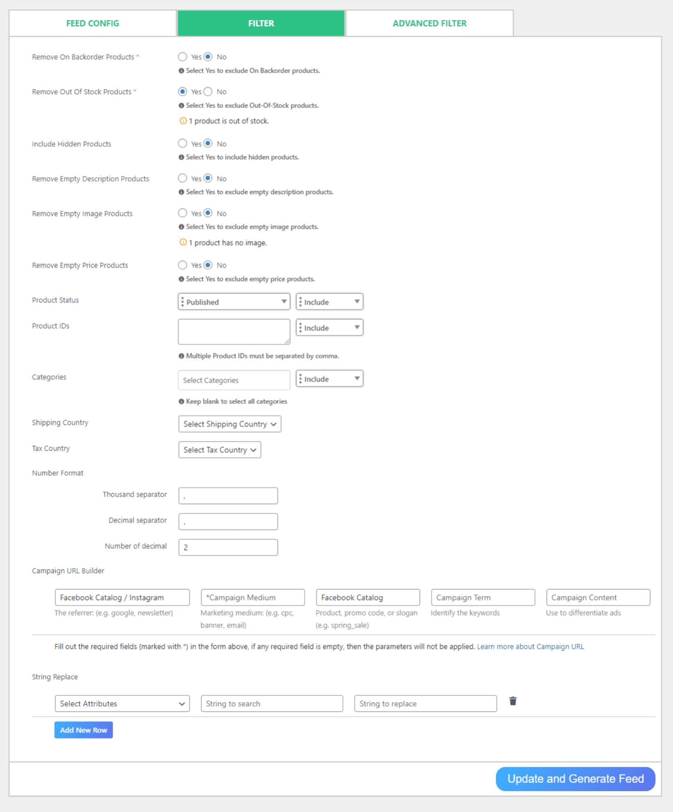Switch to the ADVANCED FILTER tab

click(x=429, y=23)
